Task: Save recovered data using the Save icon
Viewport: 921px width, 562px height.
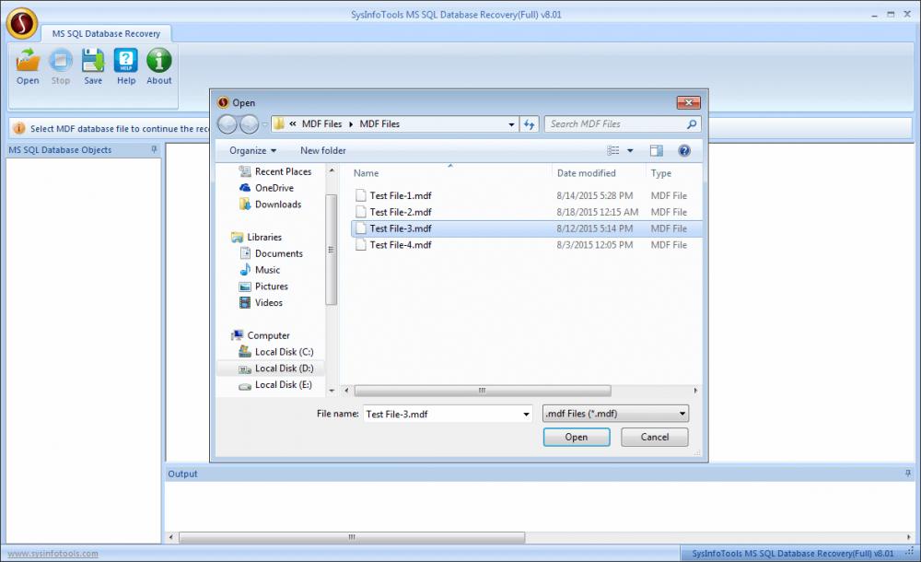Action: (92, 64)
